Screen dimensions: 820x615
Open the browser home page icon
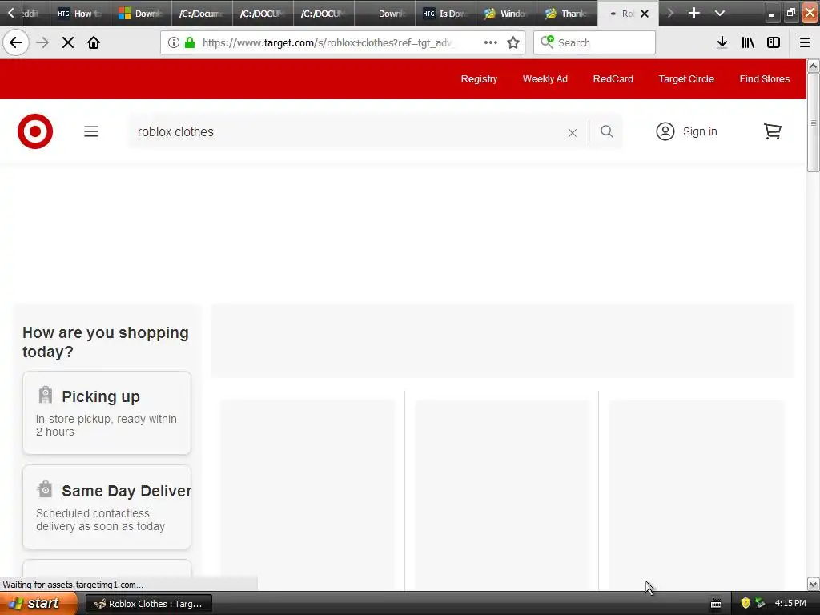click(x=94, y=42)
